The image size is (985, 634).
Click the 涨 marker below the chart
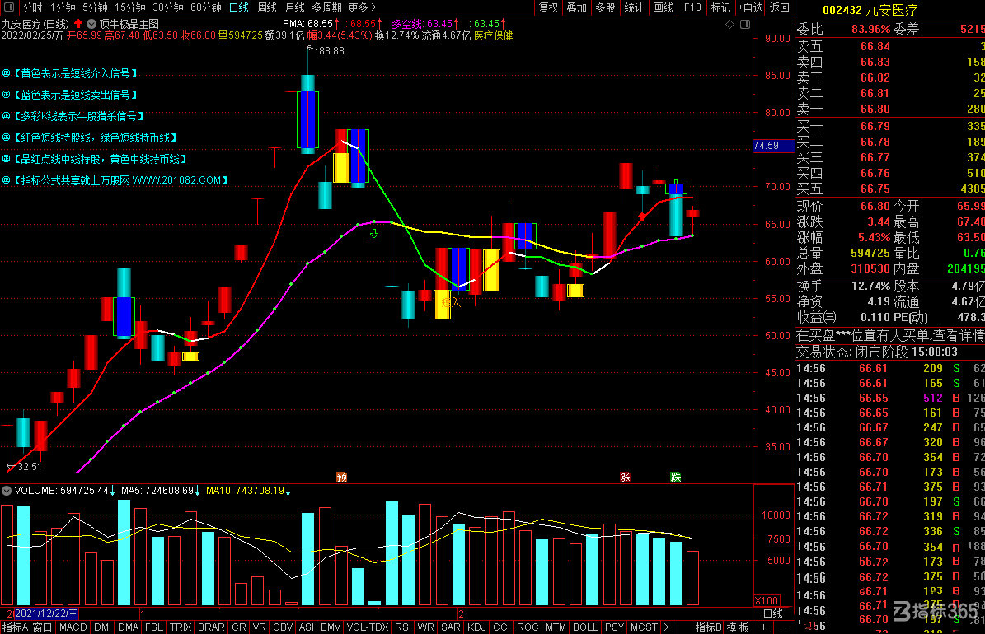click(625, 477)
